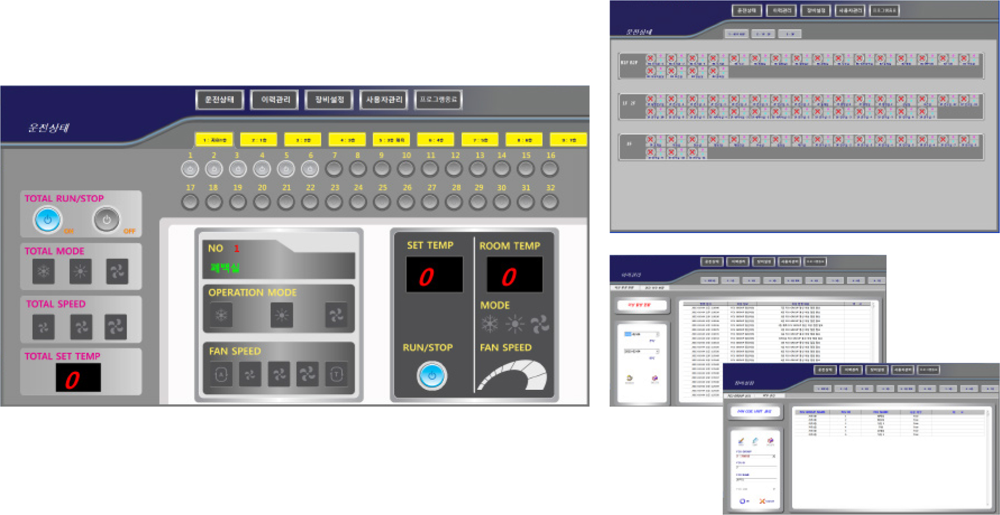The width and height of the screenshot is (1000, 515).
Task: Click the TOTAL SET TEMP display
Action: [x=78, y=377]
